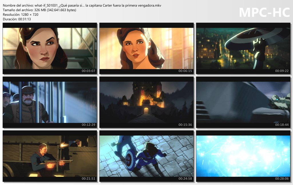Screen dimensions: 293x185
Task: Click the 00:21:51 timestamp label
Action: pyautogui.click(x=88, y=179)
